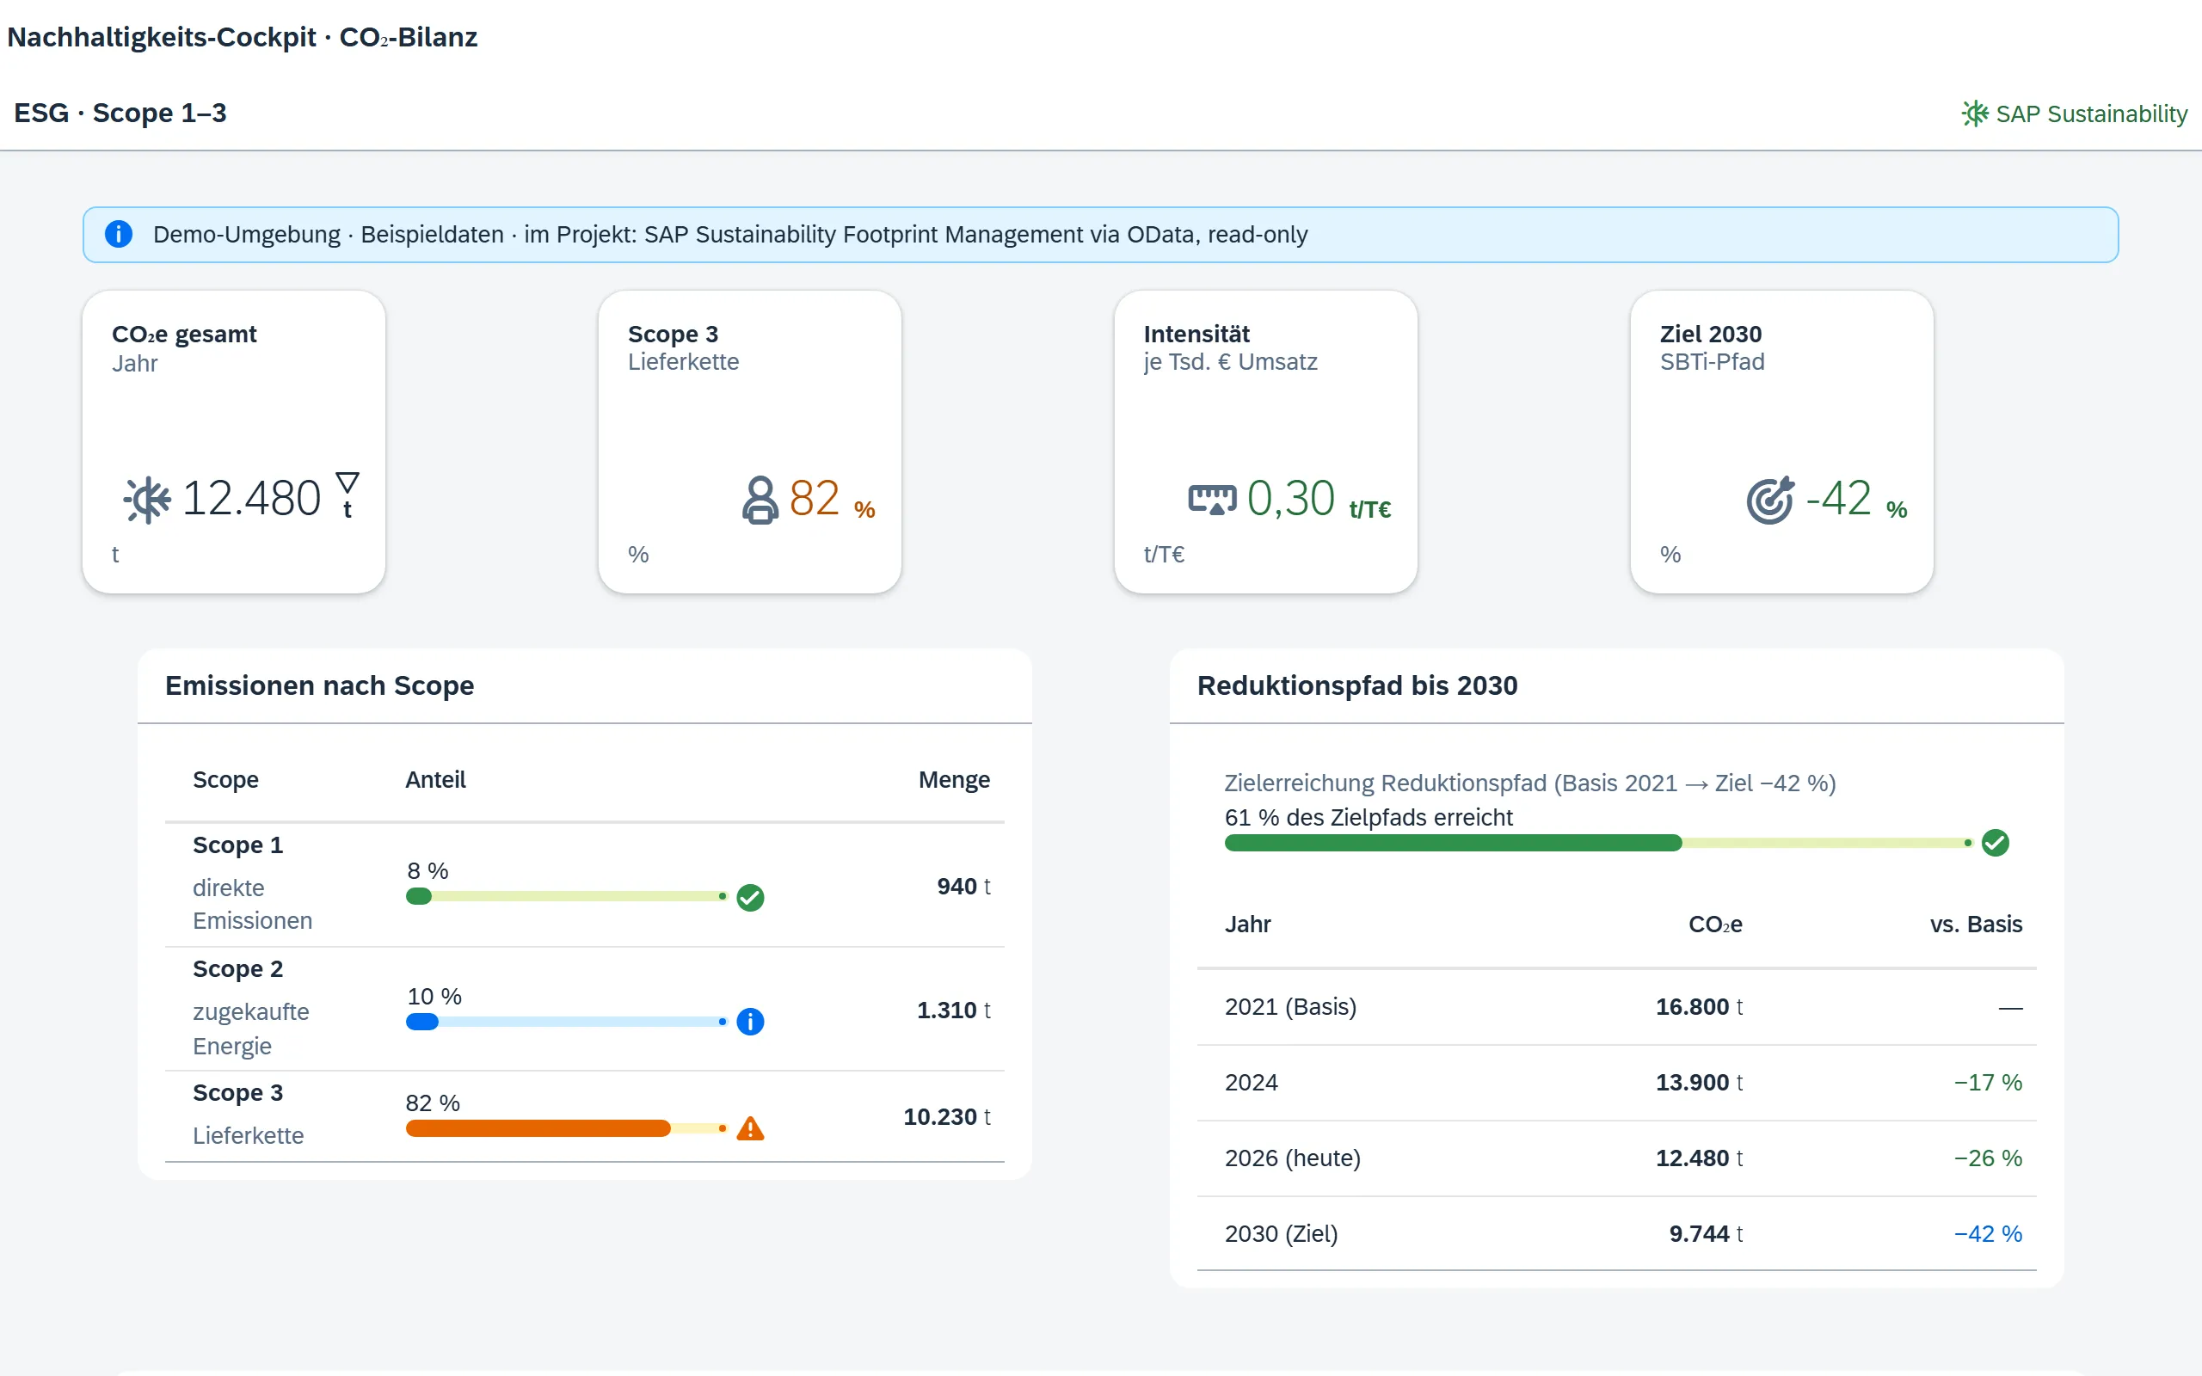Open the Intensität tile
This screenshot has width=2202, height=1376.
[x=1265, y=442]
